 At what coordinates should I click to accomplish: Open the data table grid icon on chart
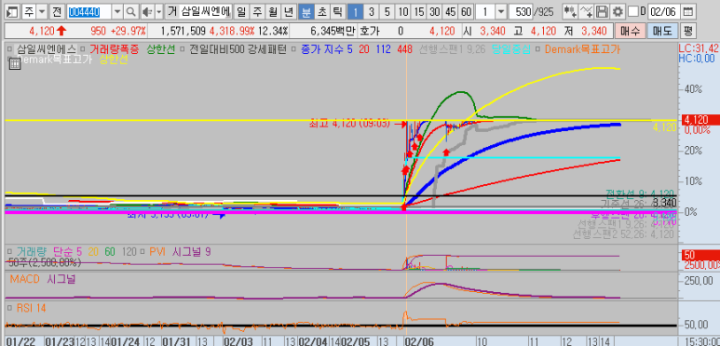point(14,64)
